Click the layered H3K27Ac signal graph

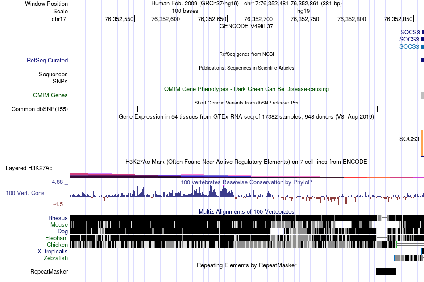coord(246,175)
